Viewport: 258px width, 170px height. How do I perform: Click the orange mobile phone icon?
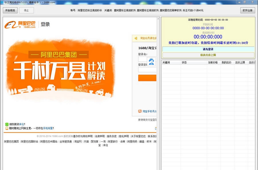[7, 128]
